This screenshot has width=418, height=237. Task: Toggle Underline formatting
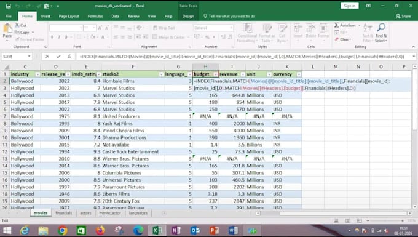coord(66,37)
